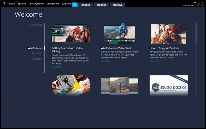The height and width of the screenshot is (129, 206).
Task: Switch to the Захват tab
Action: [x=86, y=5]
